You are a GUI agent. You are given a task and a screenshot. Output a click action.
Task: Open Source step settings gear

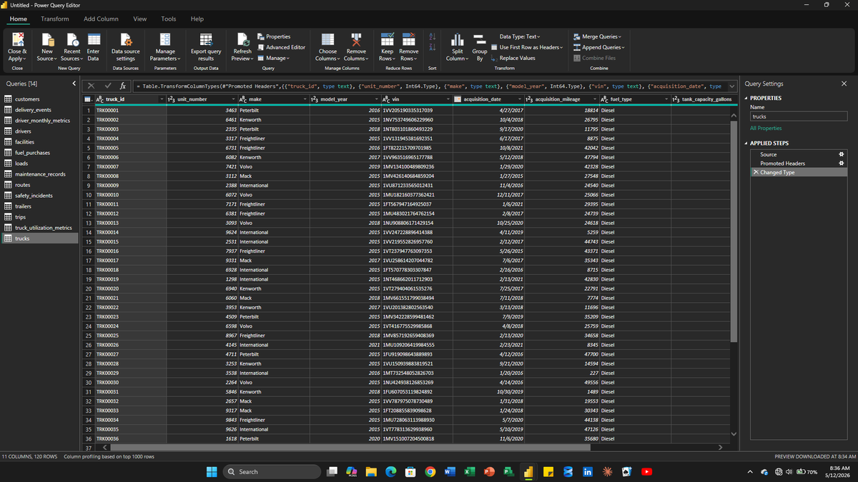pos(841,154)
